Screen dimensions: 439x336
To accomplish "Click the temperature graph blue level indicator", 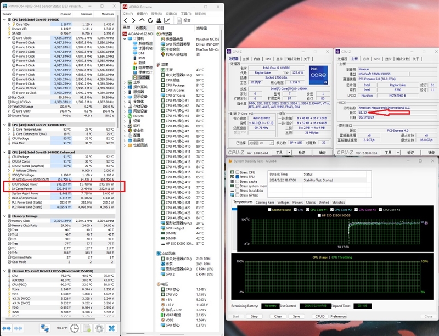I will tap(234, 209).
